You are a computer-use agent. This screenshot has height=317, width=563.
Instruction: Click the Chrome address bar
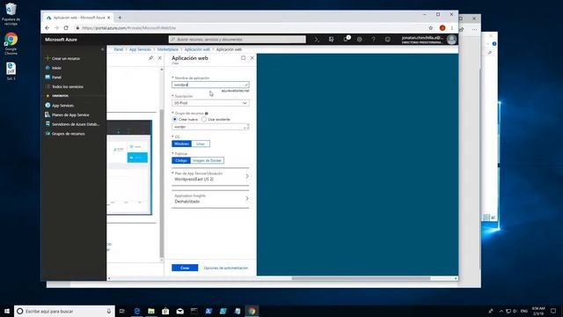pos(252,27)
